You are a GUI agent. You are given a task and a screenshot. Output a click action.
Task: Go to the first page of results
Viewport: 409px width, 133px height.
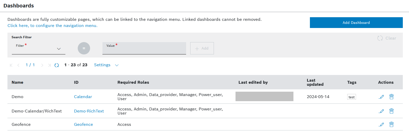(11, 65)
